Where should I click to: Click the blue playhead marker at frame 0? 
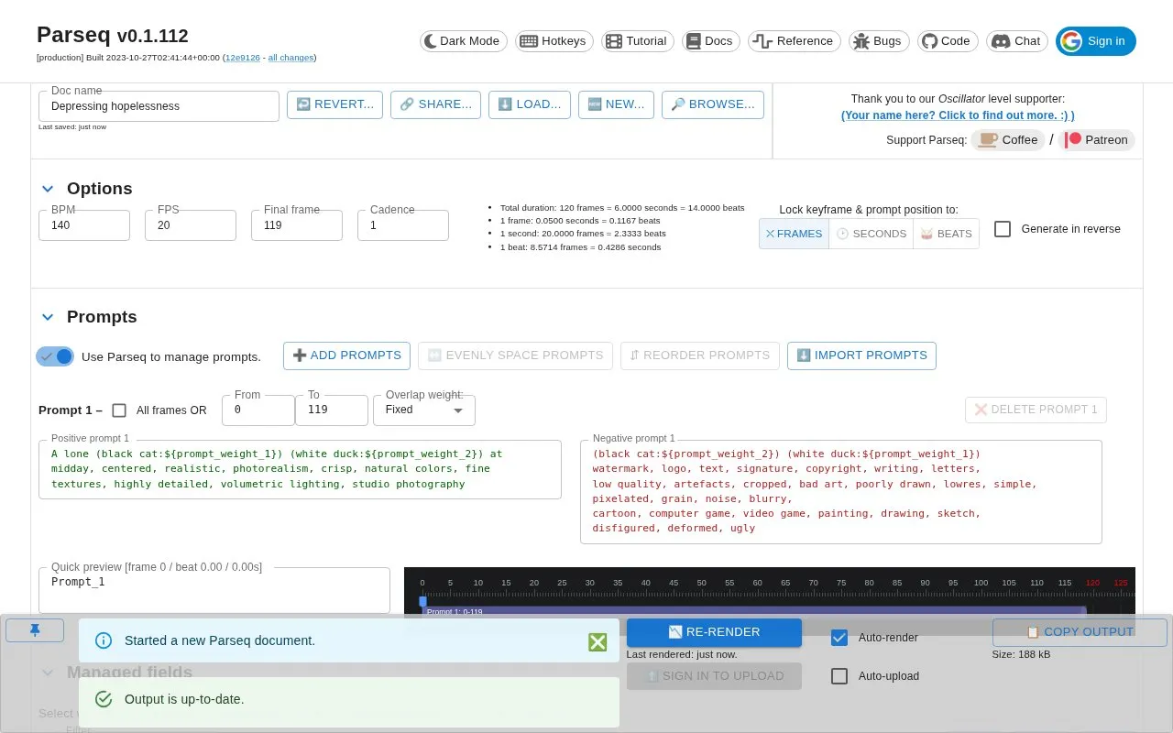(x=422, y=601)
